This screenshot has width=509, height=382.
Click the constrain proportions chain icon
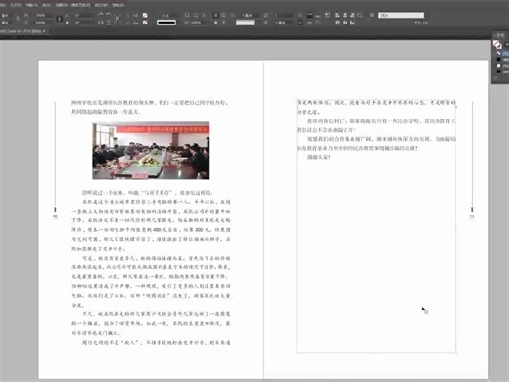(x=59, y=19)
